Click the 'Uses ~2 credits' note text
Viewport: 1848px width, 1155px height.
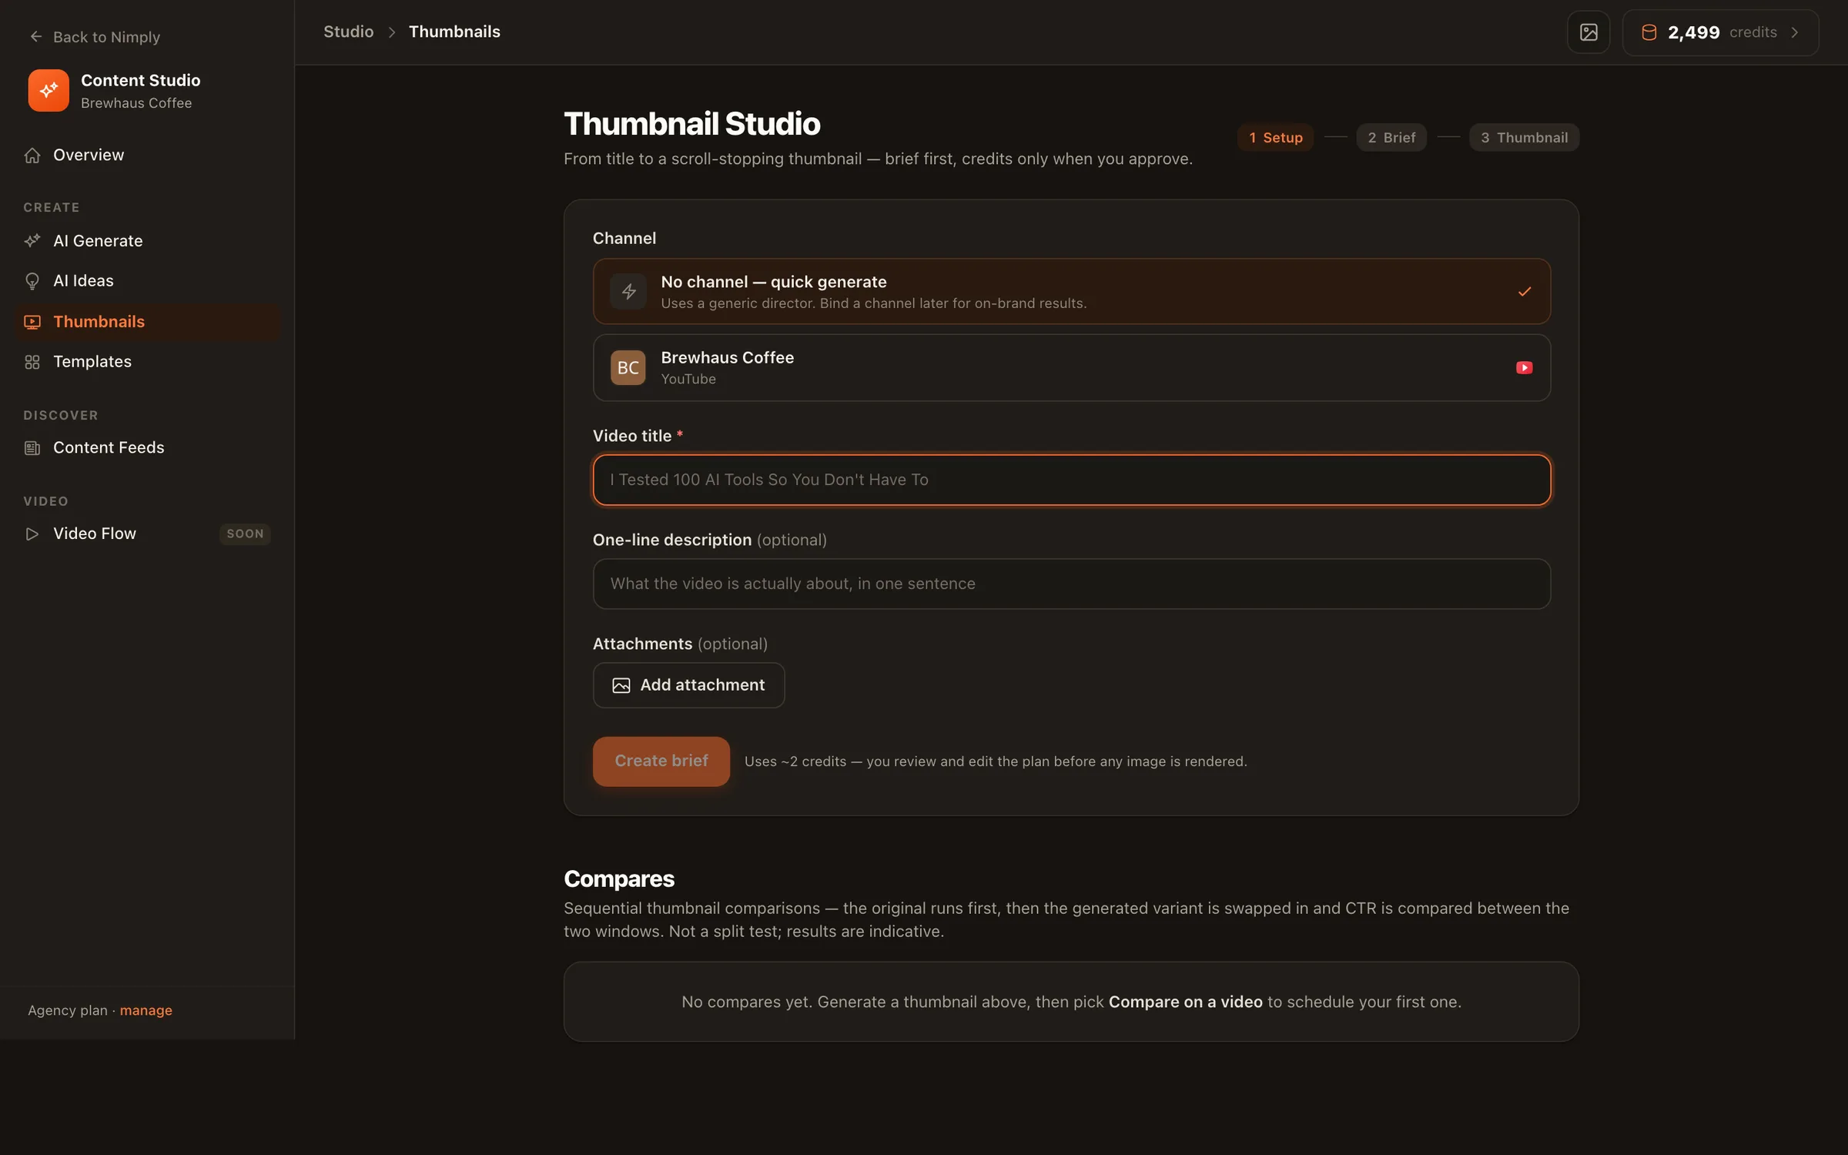[x=996, y=762]
